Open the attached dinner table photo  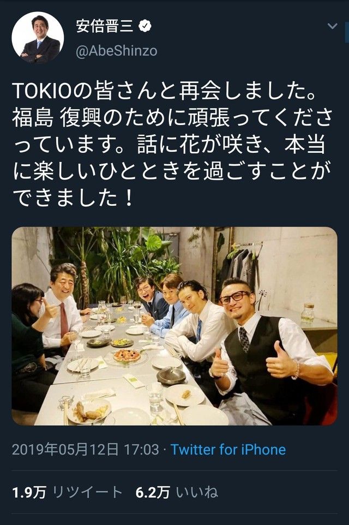174,326
